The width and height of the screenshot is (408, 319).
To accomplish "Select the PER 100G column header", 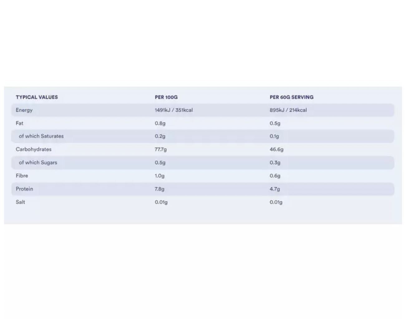I will click(166, 97).
